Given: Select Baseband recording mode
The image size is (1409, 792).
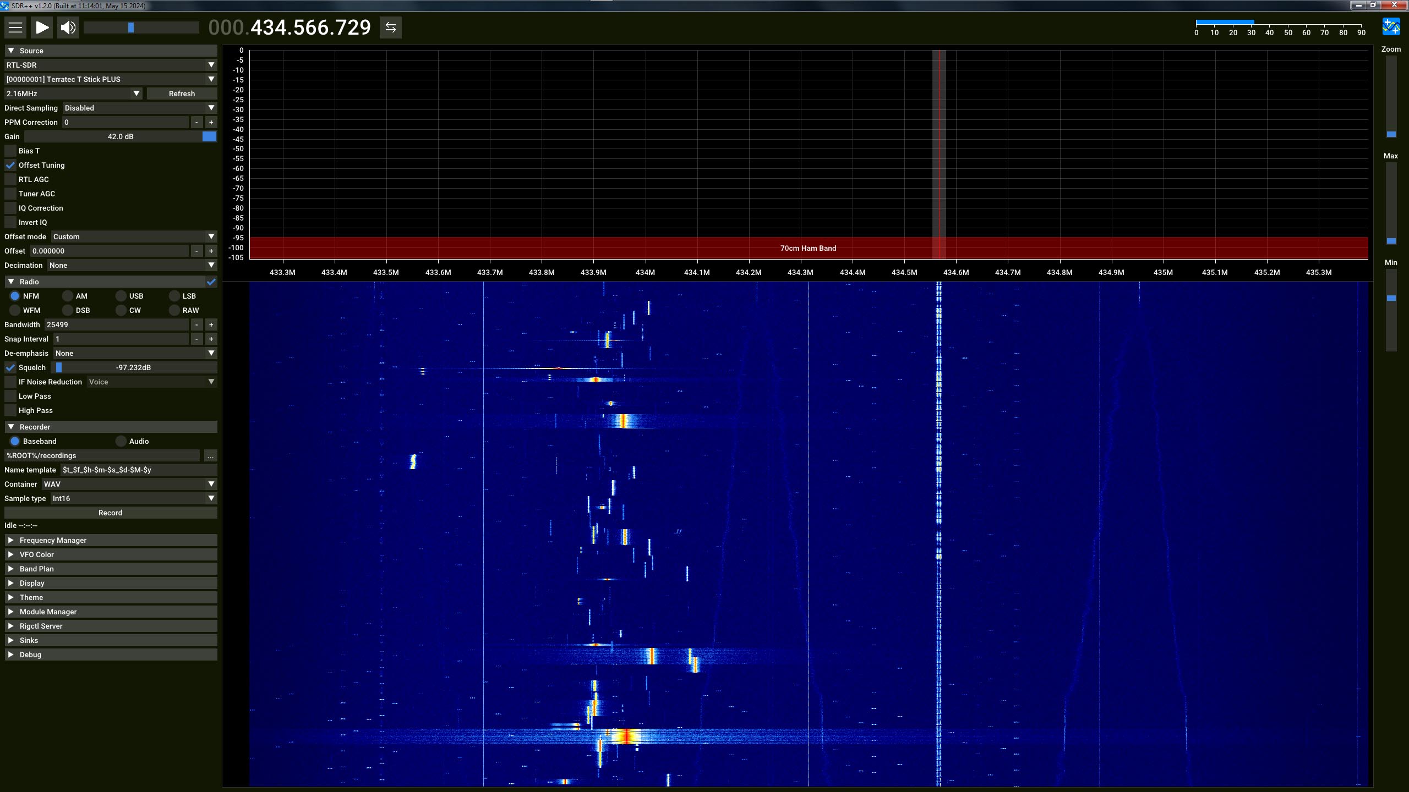Looking at the screenshot, I should point(15,441).
